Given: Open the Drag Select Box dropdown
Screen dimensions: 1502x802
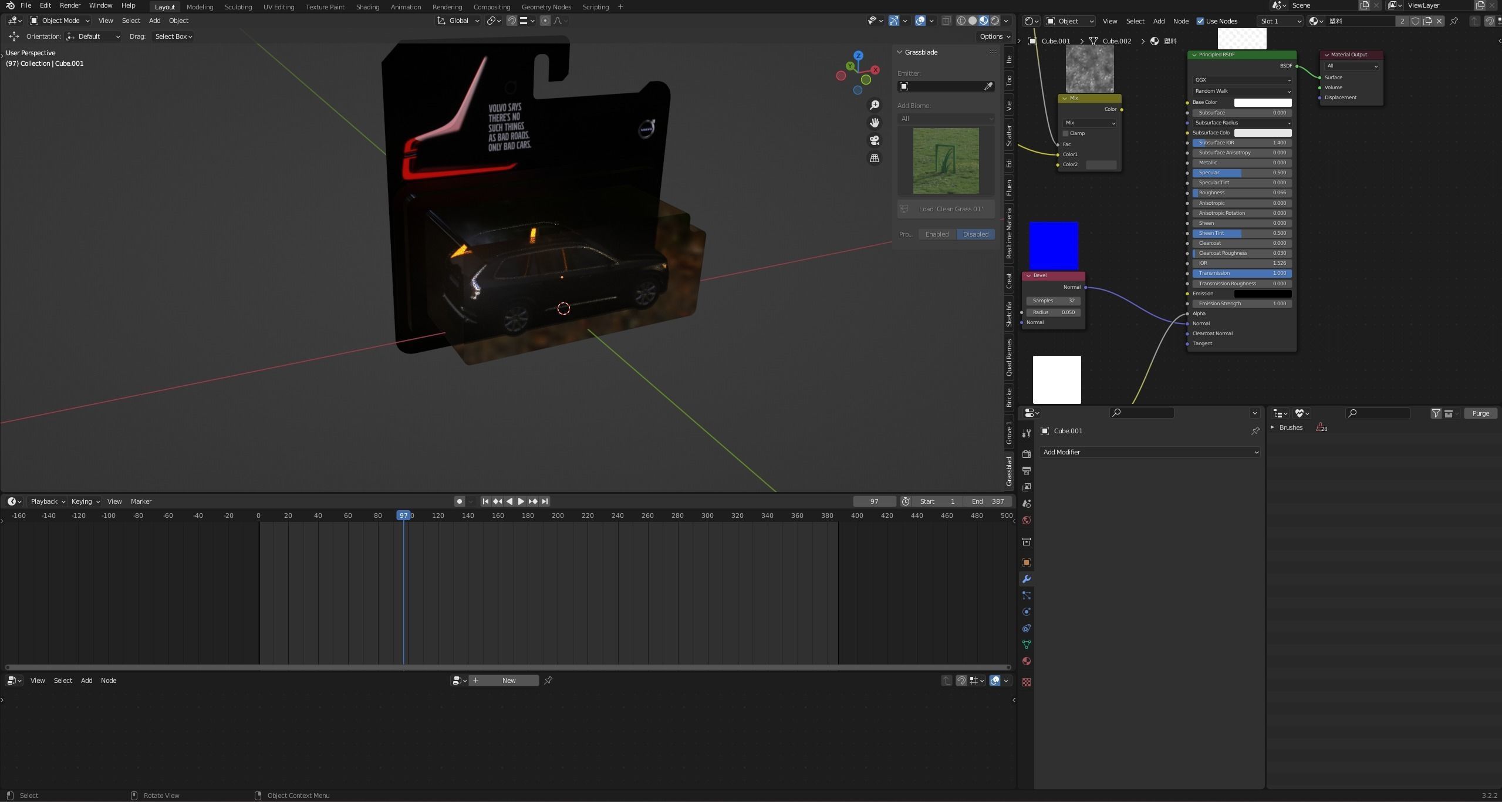Looking at the screenshot, I should pos(173,36).
